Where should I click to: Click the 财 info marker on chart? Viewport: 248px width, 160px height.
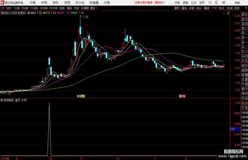tap(78, 96)
